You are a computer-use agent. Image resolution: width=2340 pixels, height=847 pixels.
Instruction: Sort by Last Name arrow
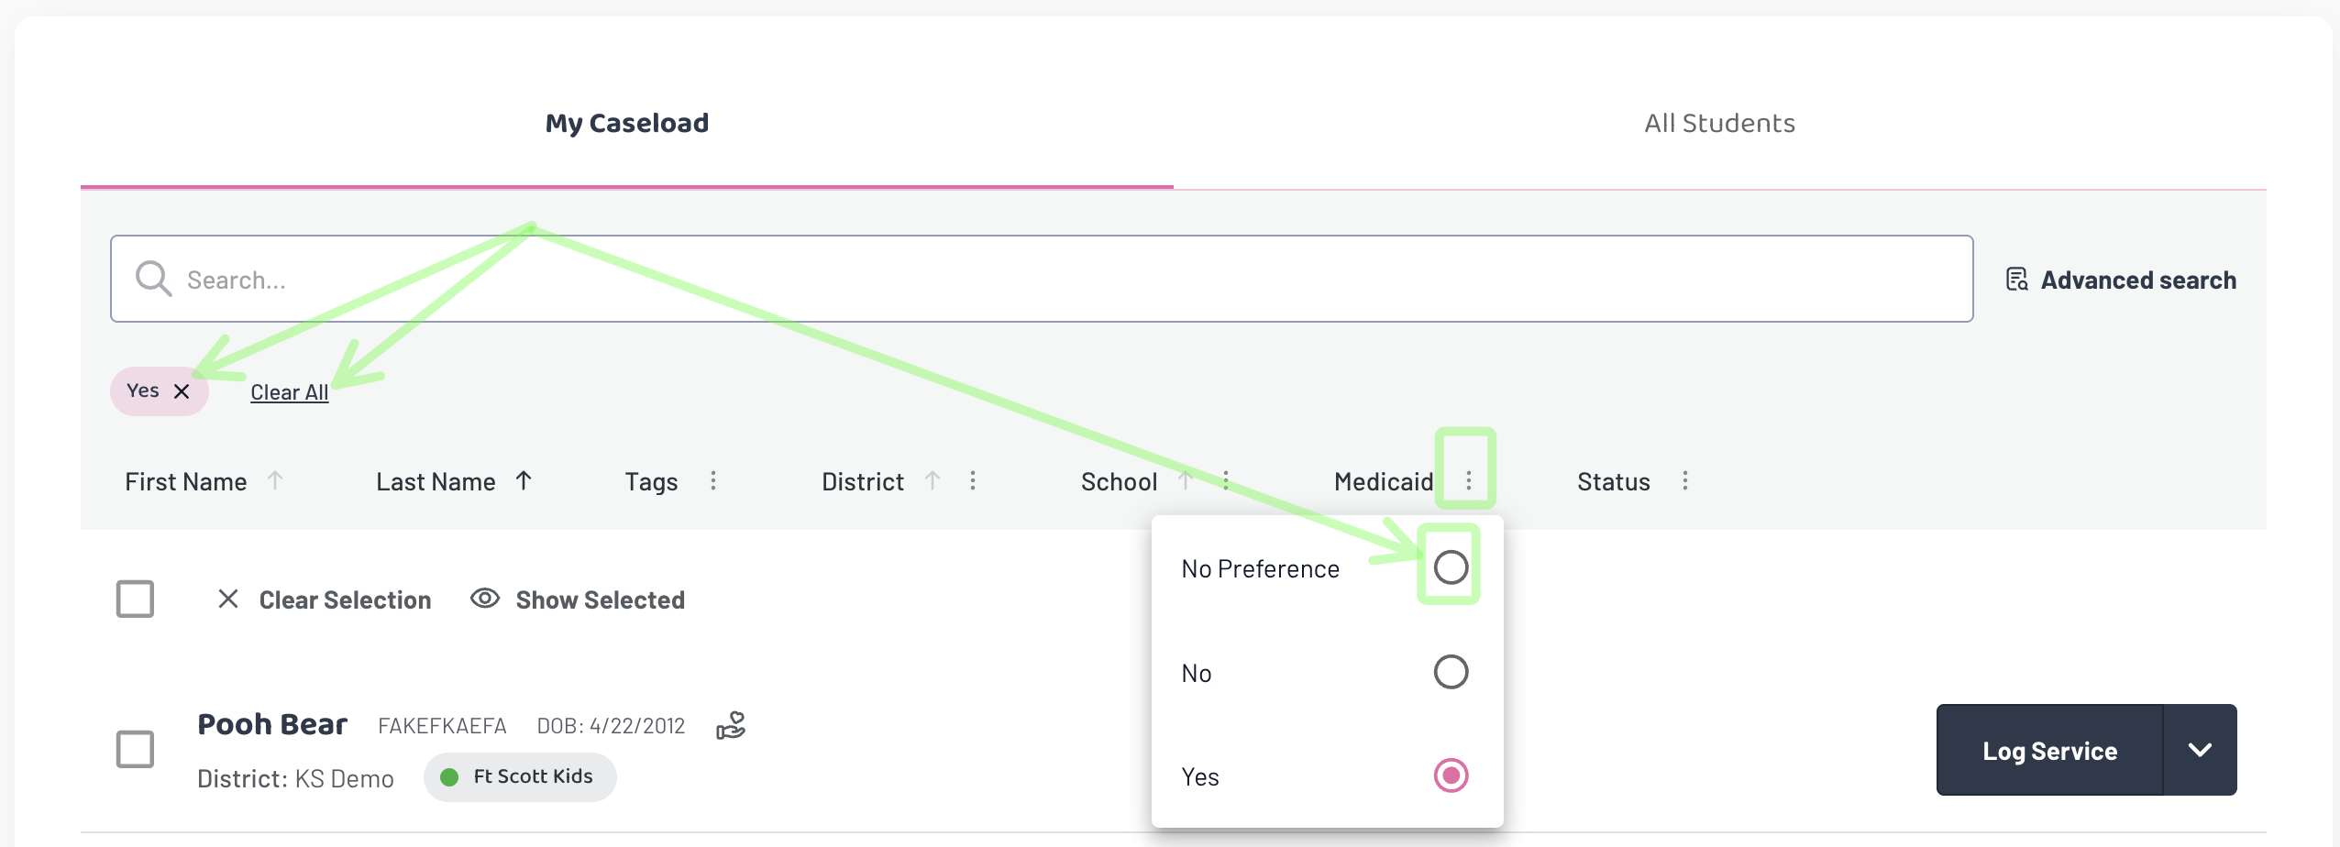click(524, 480)
